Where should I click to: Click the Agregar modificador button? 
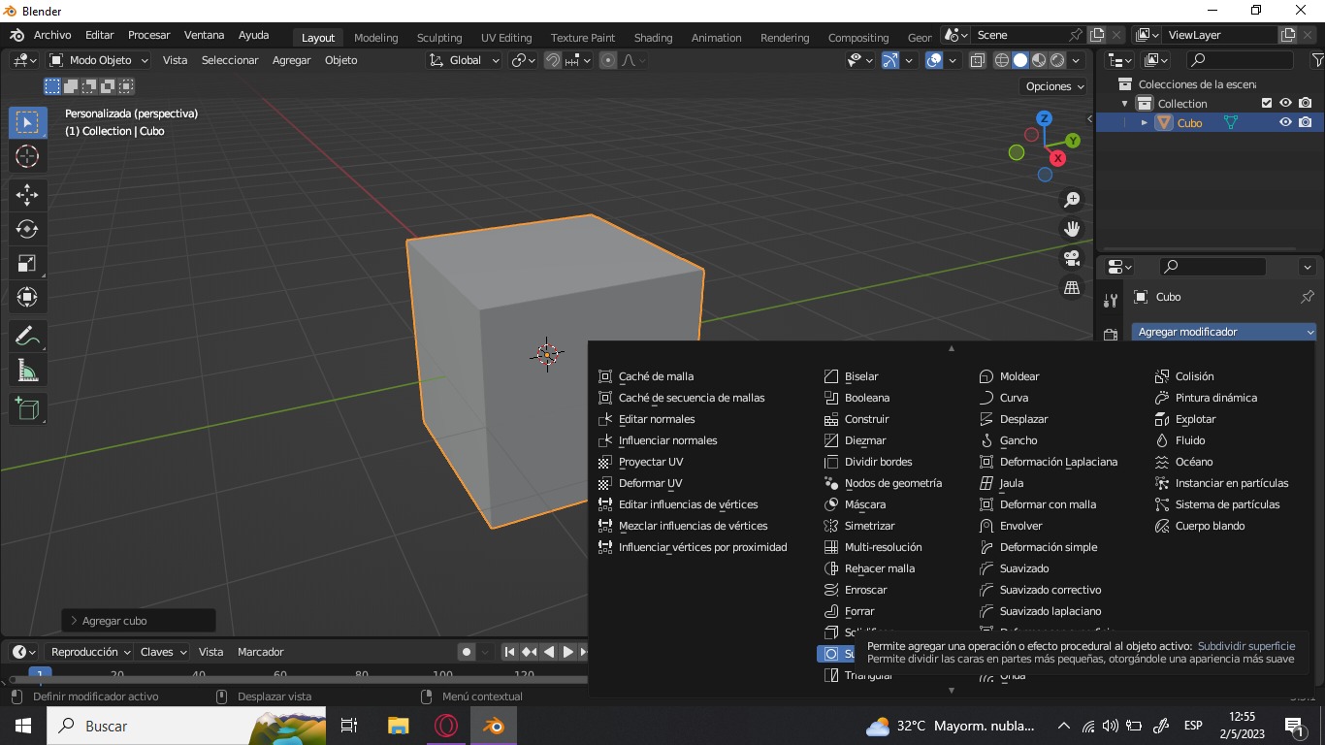[1224, 332]
